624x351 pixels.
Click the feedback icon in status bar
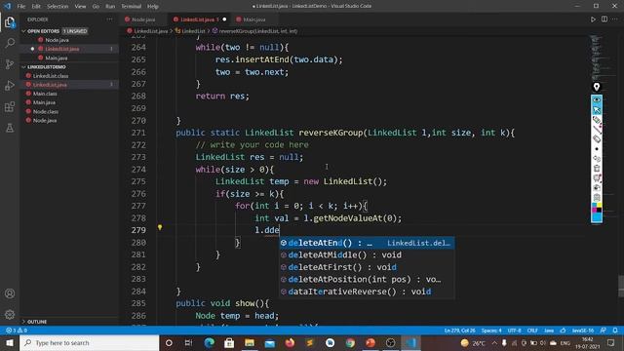point(604,331)
